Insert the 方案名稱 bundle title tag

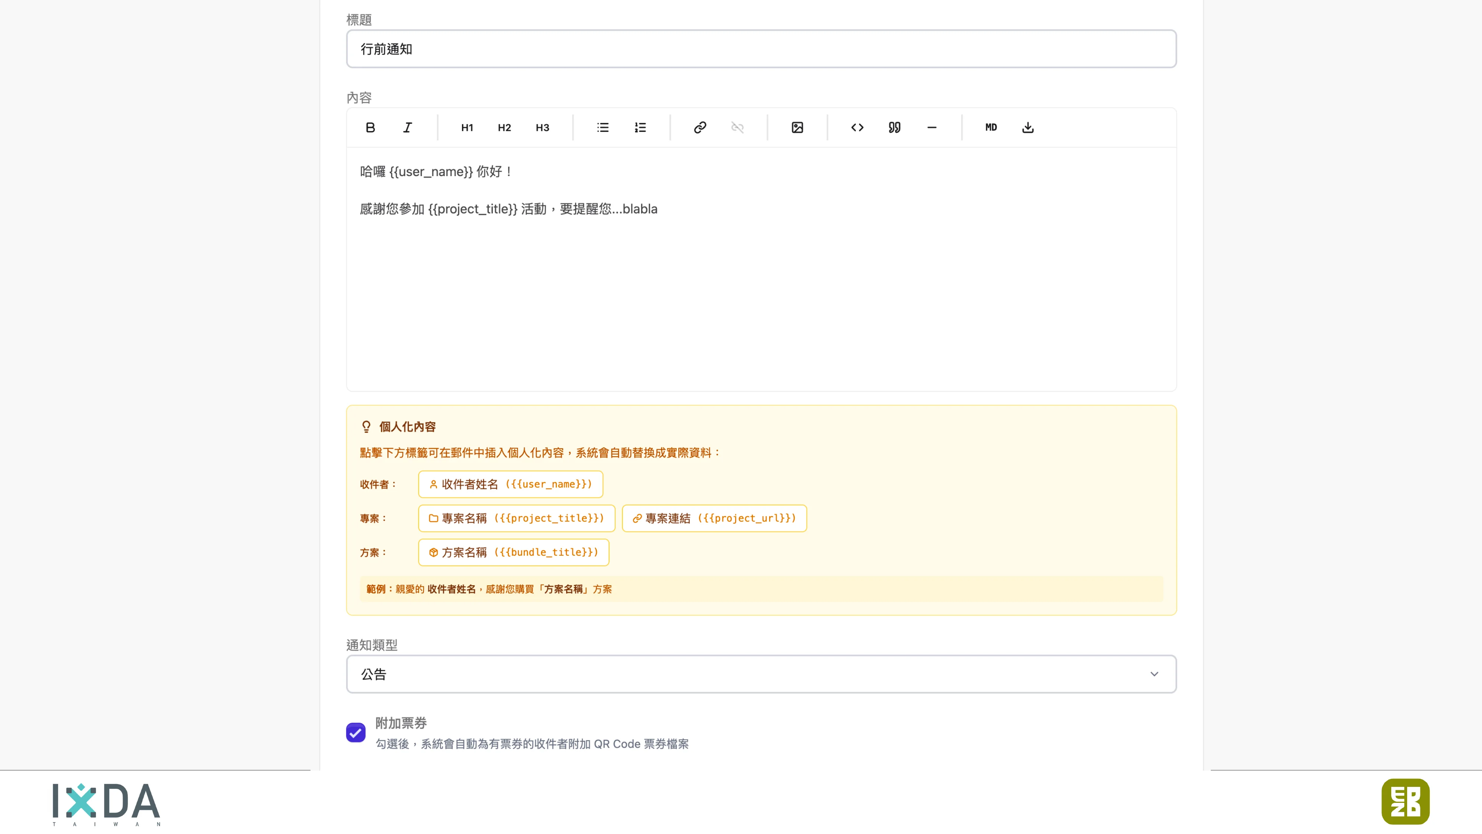[513, 552]
